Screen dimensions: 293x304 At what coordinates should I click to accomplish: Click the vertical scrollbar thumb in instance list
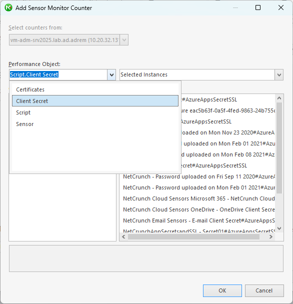tap(279, 148)
